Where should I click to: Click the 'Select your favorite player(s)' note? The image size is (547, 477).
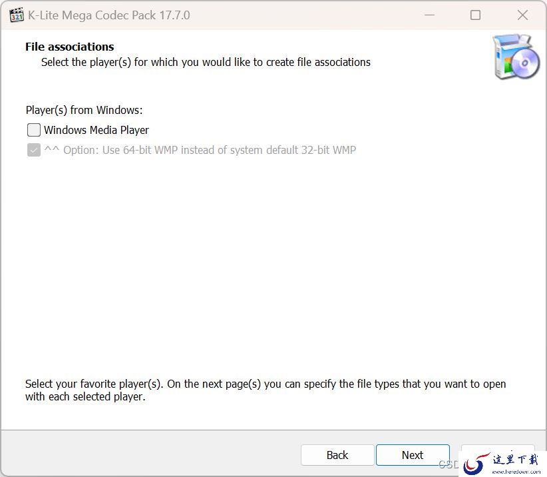266,390
